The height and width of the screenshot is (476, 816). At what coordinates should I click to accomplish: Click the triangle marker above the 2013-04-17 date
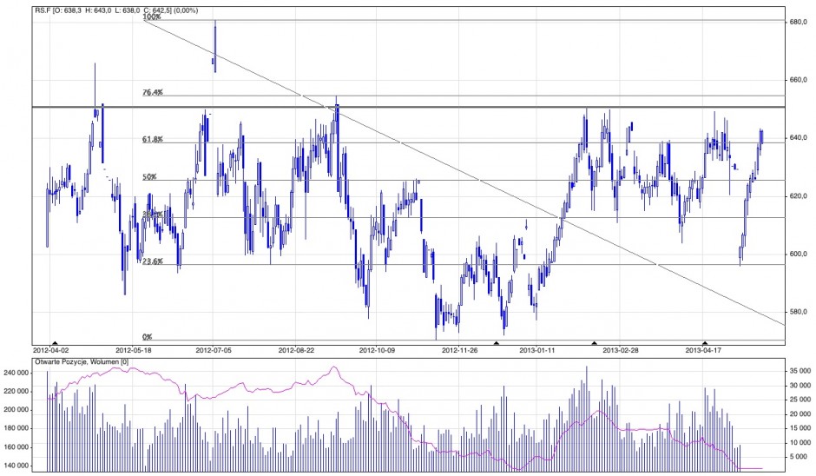pyautogui.click(x=704, y=343)
